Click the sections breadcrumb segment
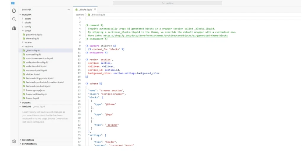The image size is (303, 151). 80,15
